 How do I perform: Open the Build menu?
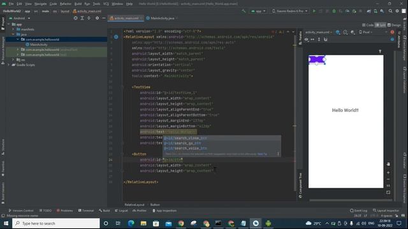pos(78,4)
